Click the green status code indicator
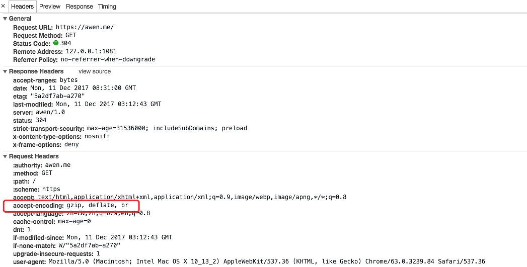 (x=56, y=43)
